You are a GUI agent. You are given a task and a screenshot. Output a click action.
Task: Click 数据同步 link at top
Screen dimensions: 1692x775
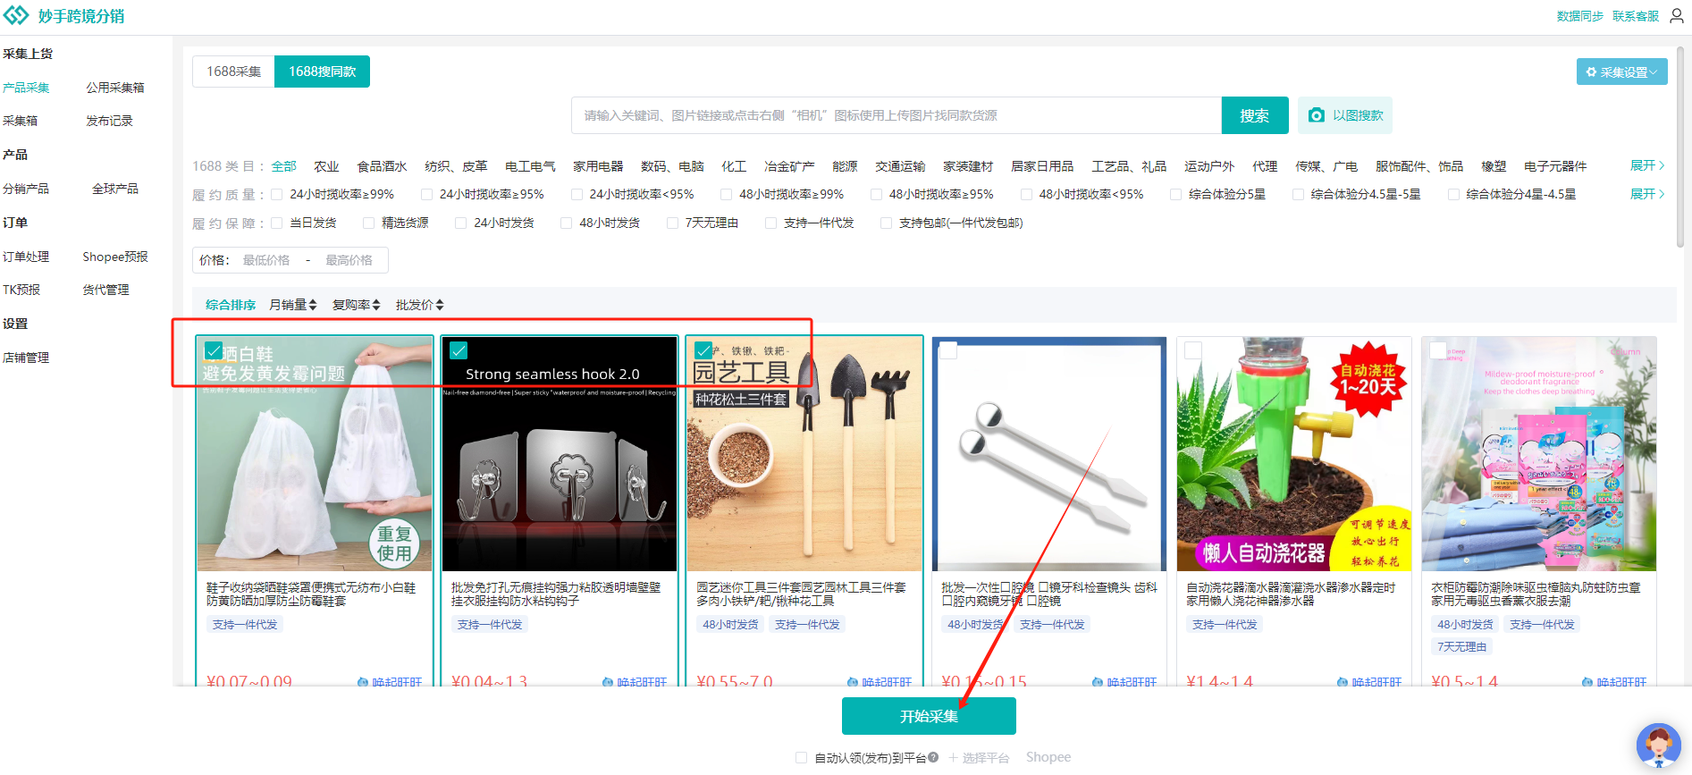tap(1580, 16)
